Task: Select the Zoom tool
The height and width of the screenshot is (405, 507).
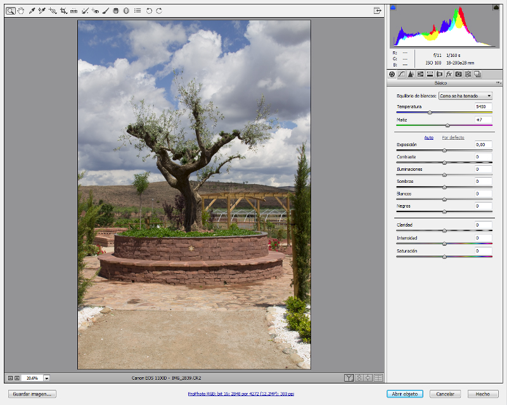Action: (x=10, y=11)
